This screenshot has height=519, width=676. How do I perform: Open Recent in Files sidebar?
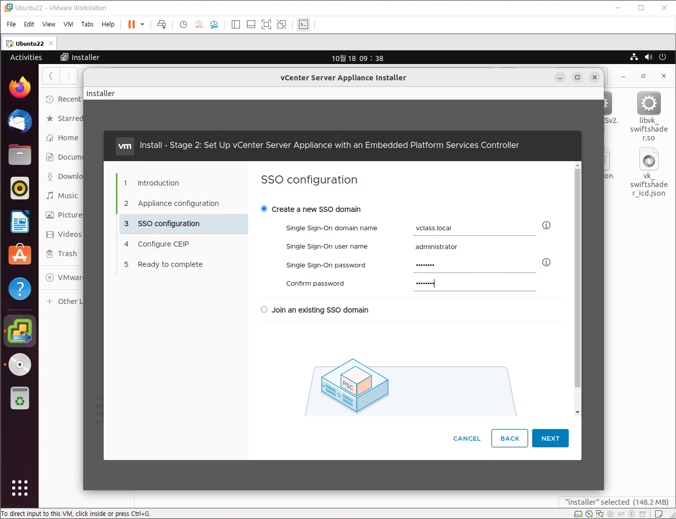(x=64, y=99)
